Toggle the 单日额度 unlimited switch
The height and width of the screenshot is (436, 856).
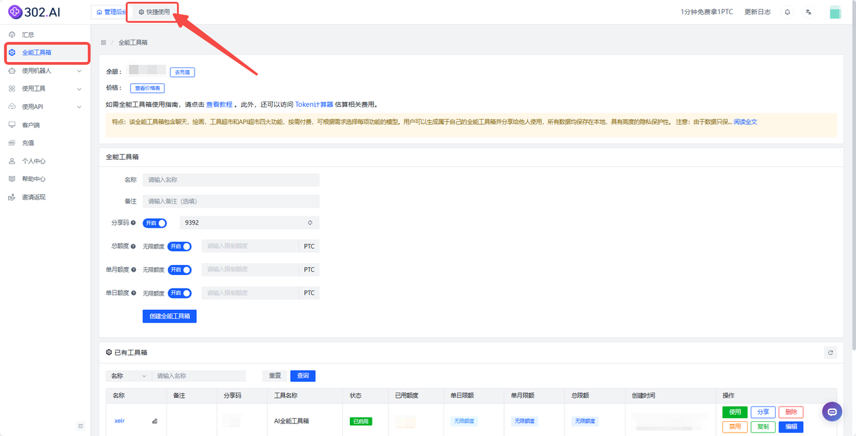pyautogui.click(x=179, y=293)
